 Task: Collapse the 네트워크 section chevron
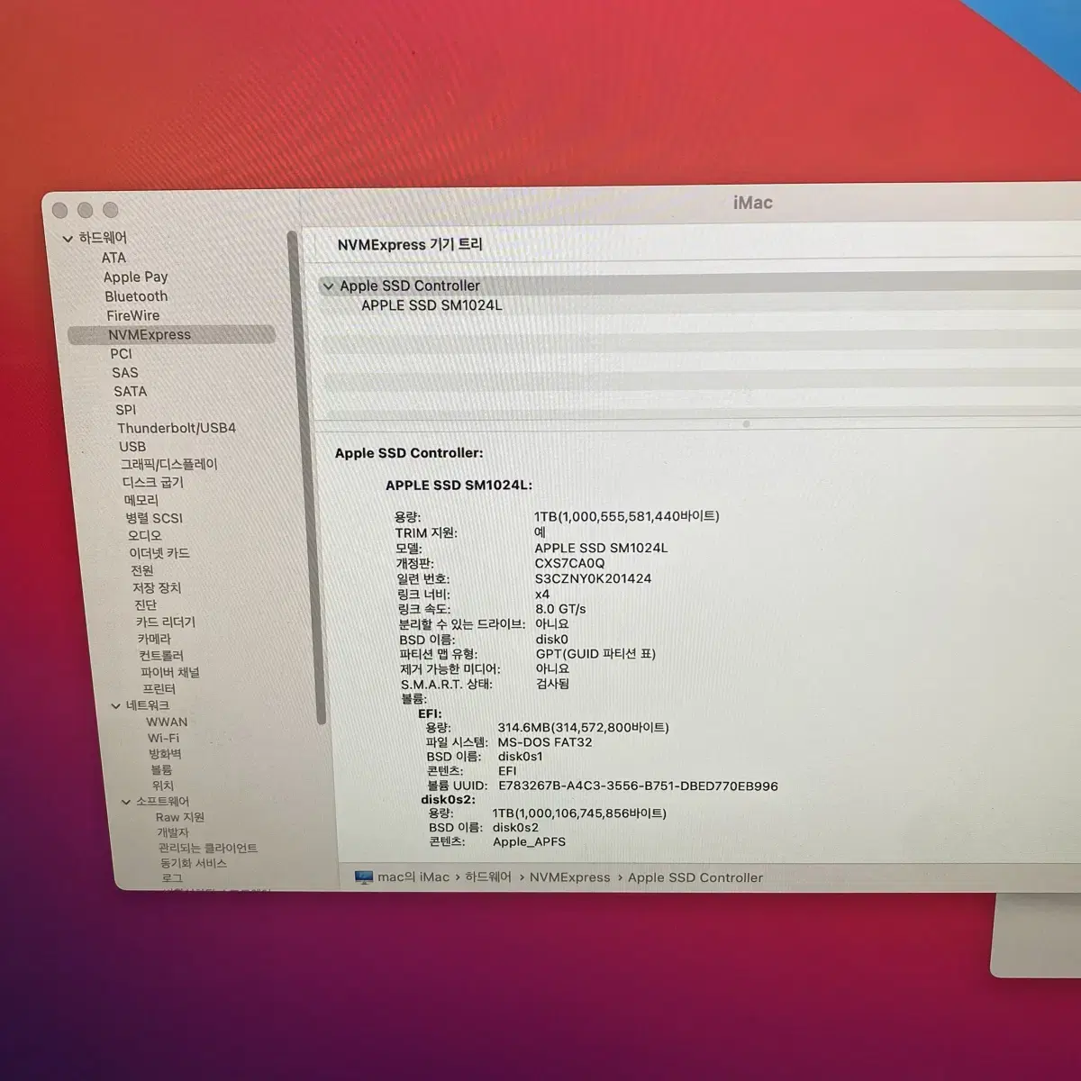pos(115,706)
